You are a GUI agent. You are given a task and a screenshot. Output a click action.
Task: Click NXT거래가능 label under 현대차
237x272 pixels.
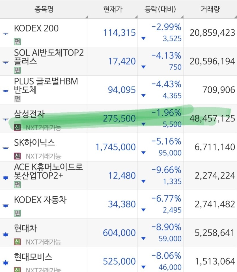44,242
